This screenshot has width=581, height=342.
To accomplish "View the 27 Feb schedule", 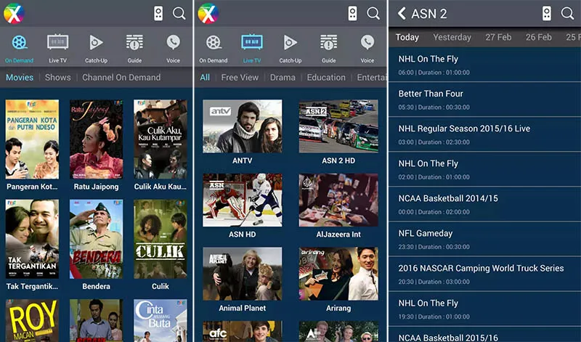I will 498,38.
